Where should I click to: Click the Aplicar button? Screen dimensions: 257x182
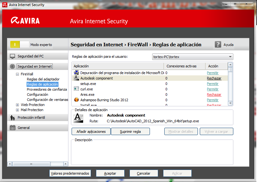point(177,173)
